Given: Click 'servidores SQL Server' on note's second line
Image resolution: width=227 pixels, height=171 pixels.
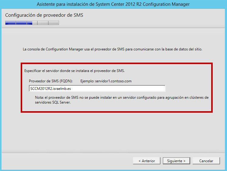Looking at the screenshot, I should (53, 102).
